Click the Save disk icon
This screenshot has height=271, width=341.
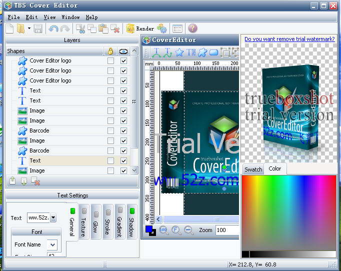(x=38, y=28)
